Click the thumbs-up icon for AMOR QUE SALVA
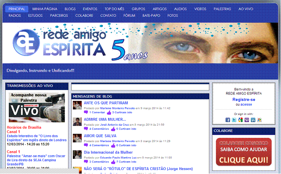The width and height of the screenshot is (281, 174). [113, 145]
